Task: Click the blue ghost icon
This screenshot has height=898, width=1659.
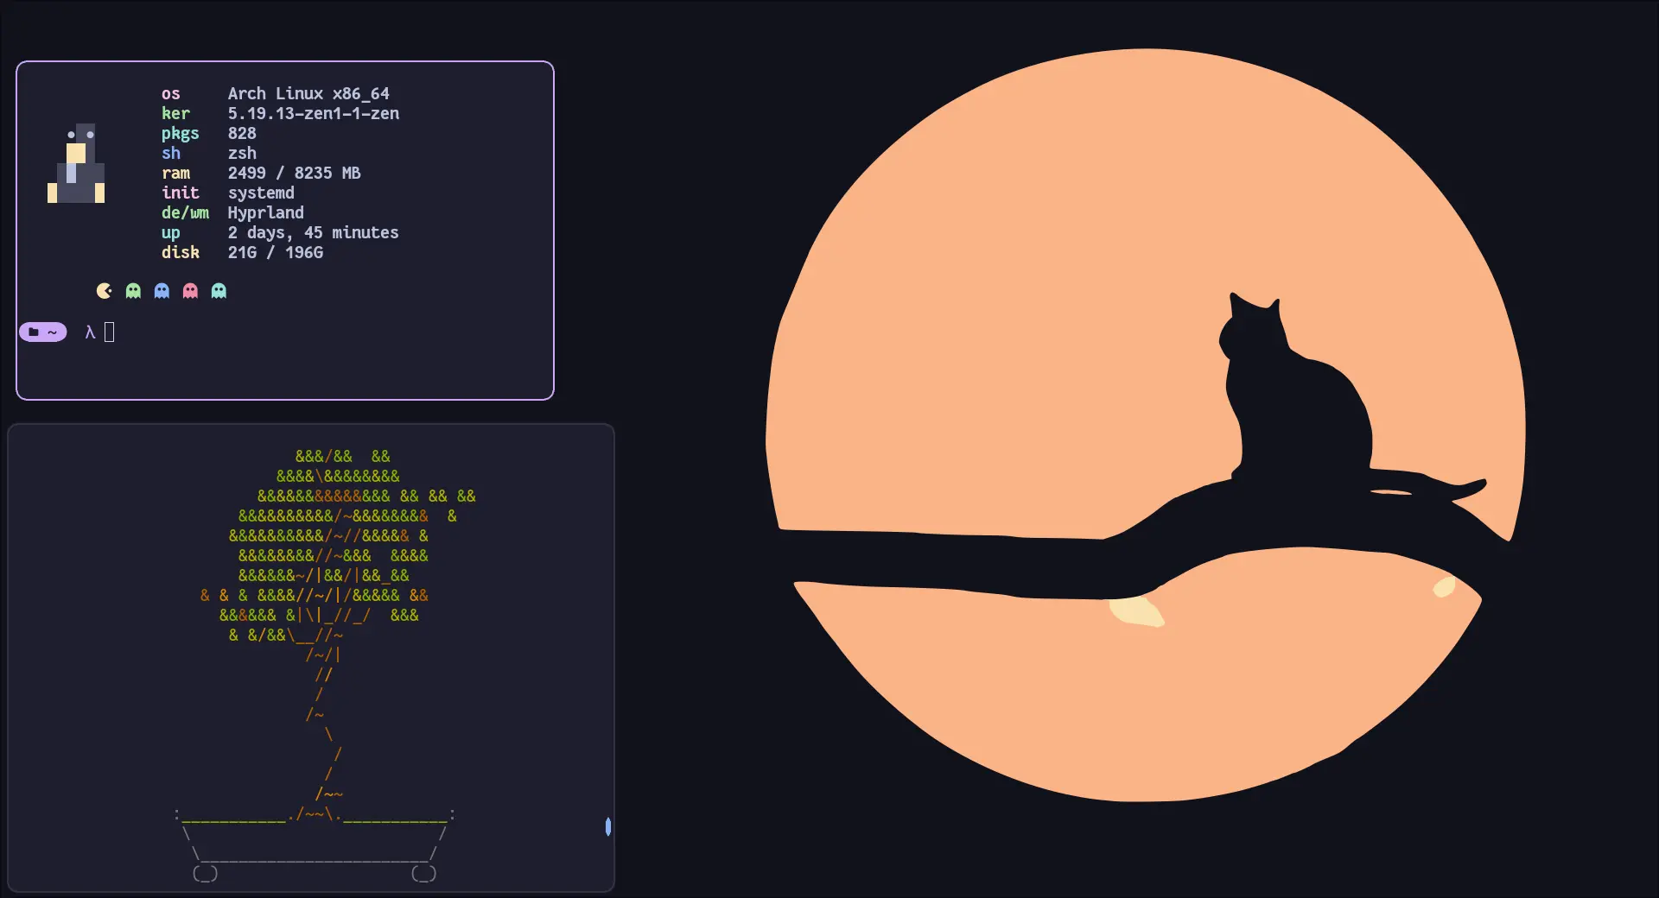Action: pyautogui.click(x=162, y=291)
